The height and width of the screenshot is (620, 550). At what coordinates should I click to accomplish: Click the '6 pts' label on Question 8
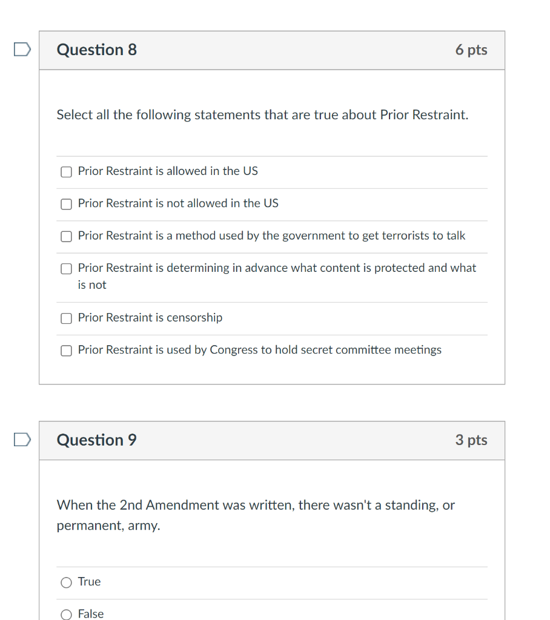471,50
